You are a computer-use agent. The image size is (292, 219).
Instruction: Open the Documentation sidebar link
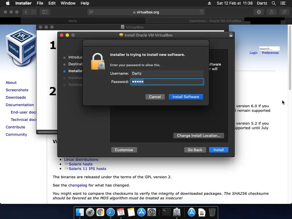pos(20,105)
